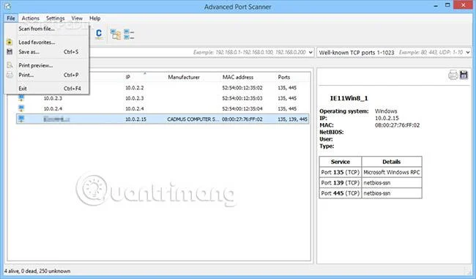Click the Service table header
Viewport: 476px width, 279px height.
pyautogui.click(x=341, y=162)
